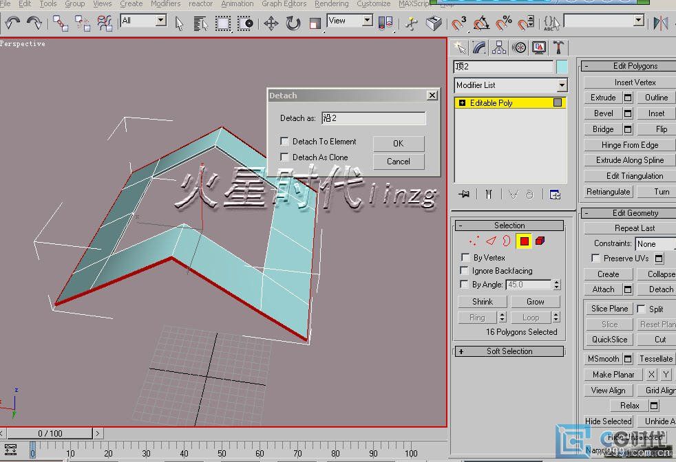The height and width of the screenshot is (462, 676).
Task: Click the Detach as name field
Action: click(373, 118)
